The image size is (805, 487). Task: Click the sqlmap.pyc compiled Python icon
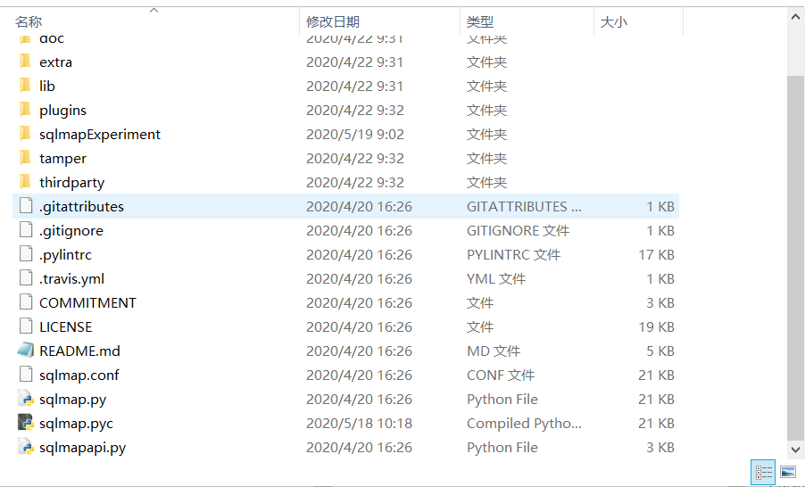click(26, 423)
